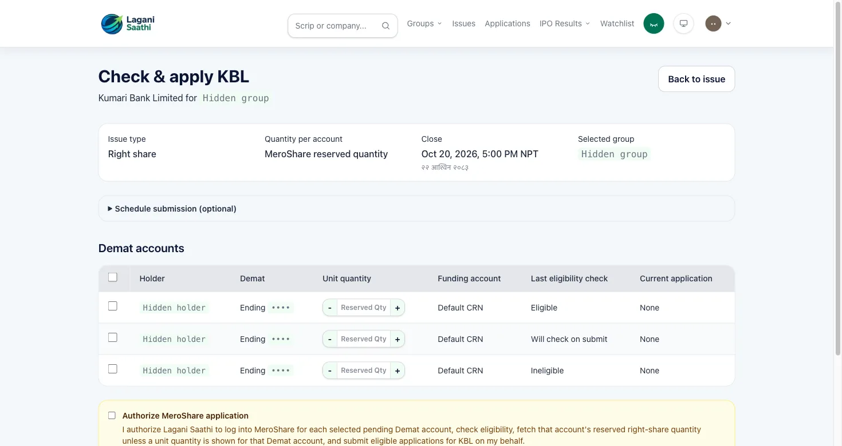The height and width of the screenshot is (446, 842).
Task: Increase quantity in the Will check on submit row
Action: 398,339
